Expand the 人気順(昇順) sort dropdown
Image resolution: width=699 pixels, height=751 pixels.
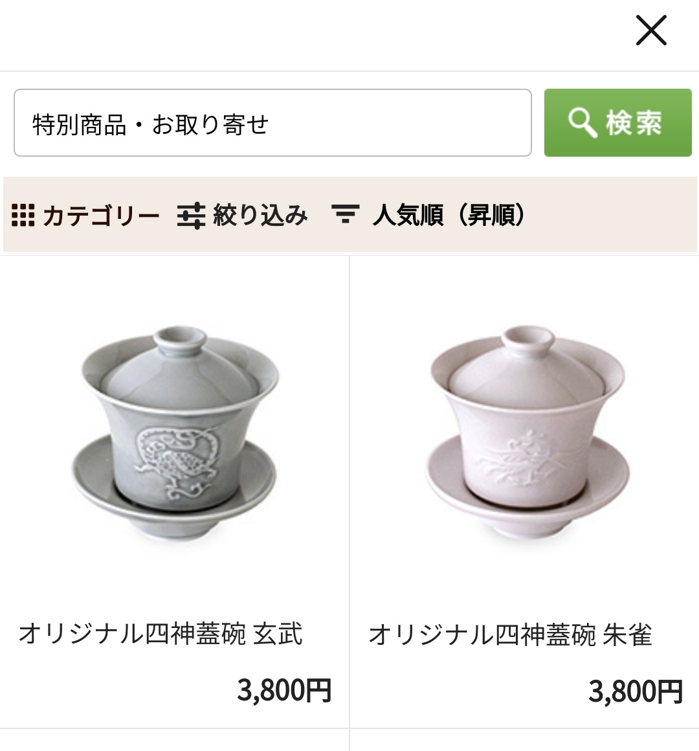pyautogui.click(x=428, y=214)
